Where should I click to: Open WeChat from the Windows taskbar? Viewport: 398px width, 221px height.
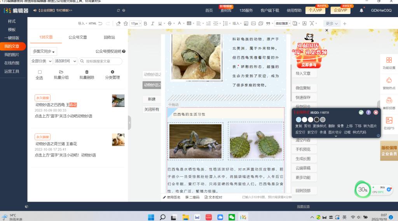coord(232,217)
